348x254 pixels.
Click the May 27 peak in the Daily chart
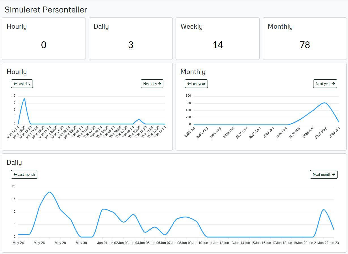click(50, 192)
